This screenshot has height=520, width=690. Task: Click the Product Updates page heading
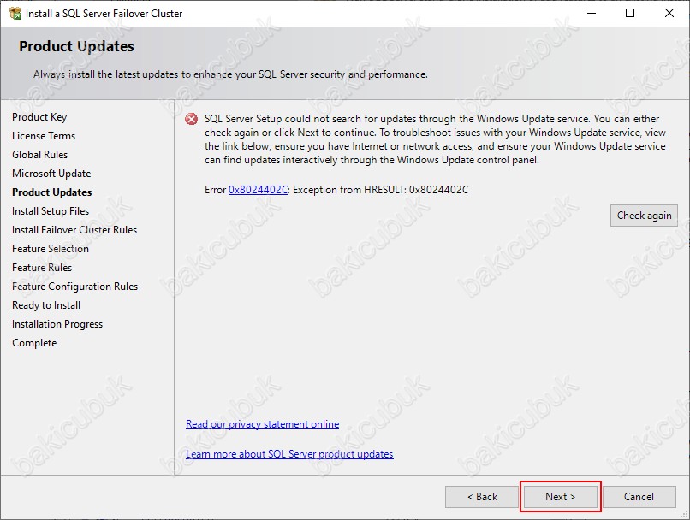point(76,46)
